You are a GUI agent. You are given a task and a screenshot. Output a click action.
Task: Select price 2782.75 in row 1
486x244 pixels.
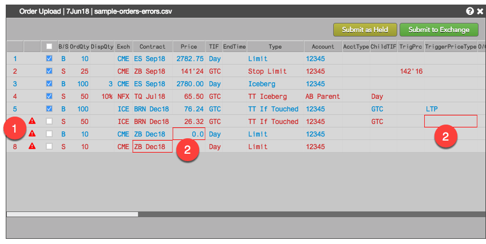[190, 59]
